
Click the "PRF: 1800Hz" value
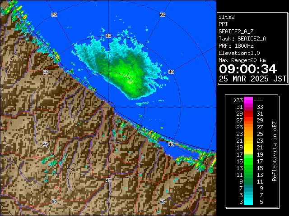[x=236, y=46]
